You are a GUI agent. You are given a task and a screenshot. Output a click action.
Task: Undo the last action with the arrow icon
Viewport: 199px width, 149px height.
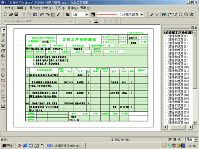(42, 14)
